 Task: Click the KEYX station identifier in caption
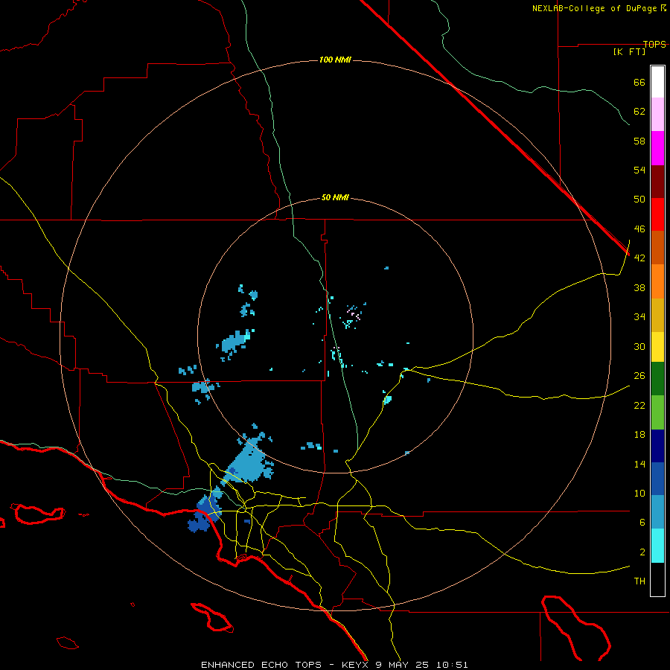coord(354,665)
